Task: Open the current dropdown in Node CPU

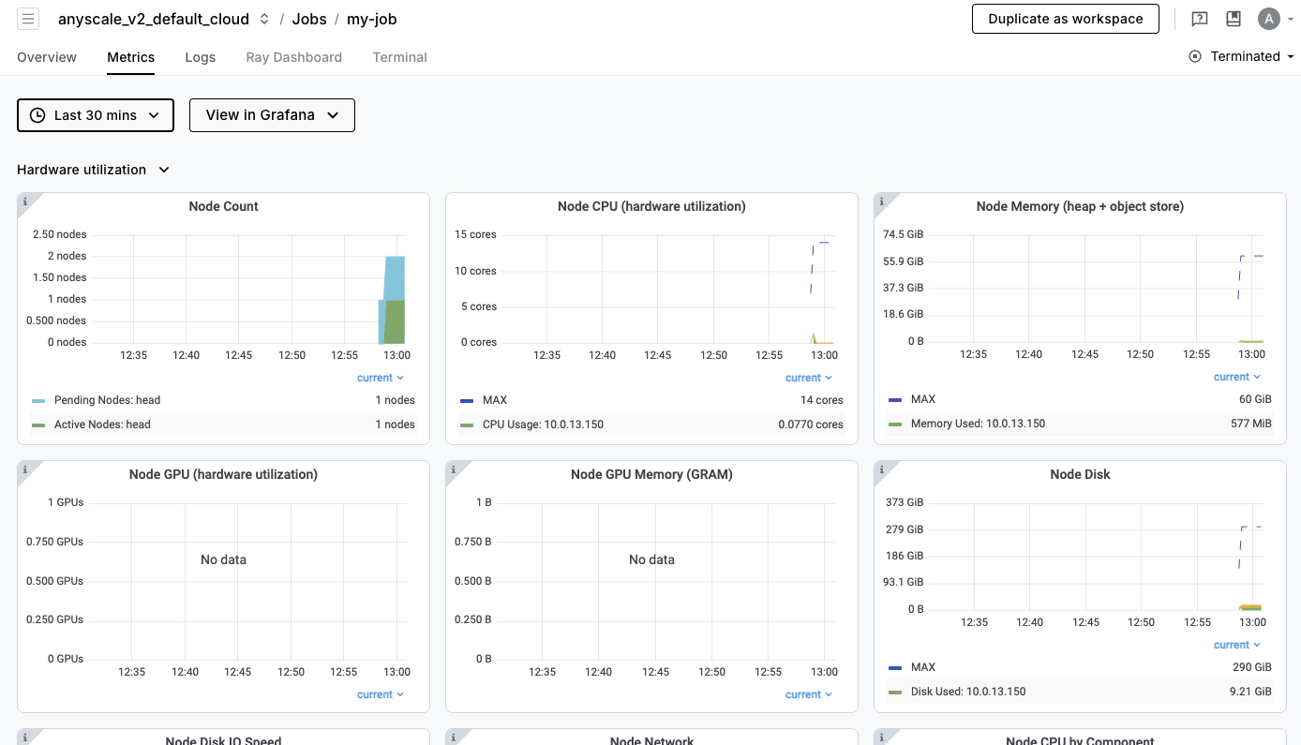Action: point(809,378)
